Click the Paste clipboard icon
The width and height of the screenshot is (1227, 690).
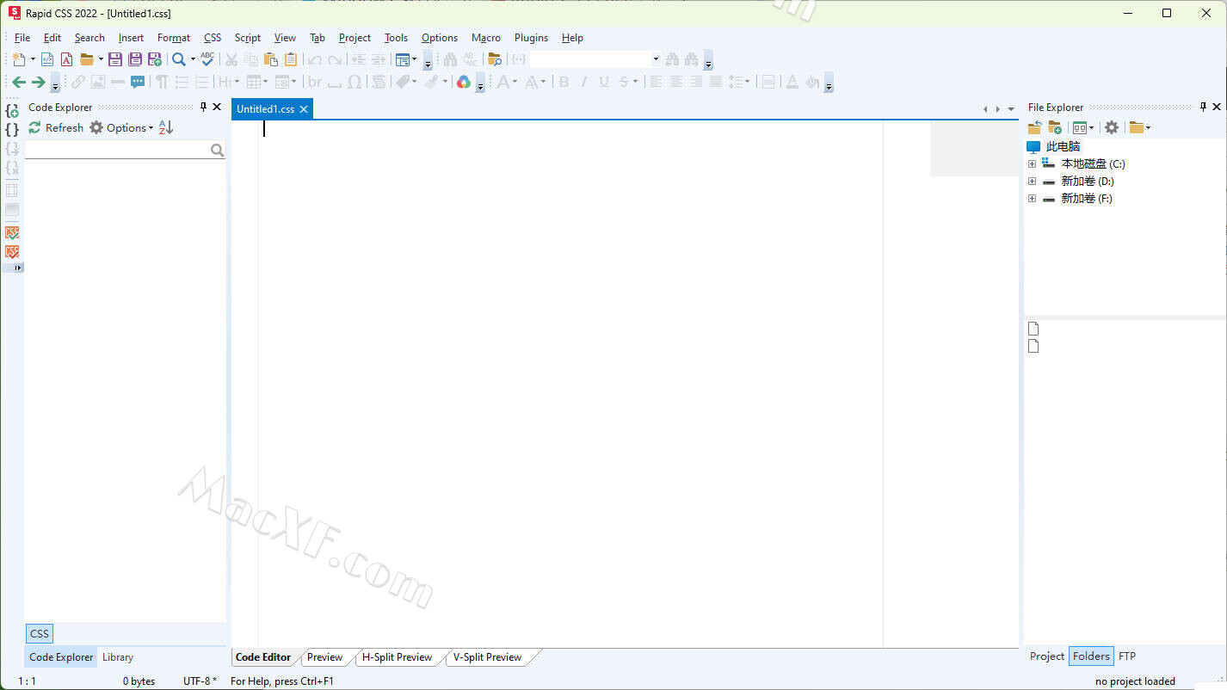271,59
